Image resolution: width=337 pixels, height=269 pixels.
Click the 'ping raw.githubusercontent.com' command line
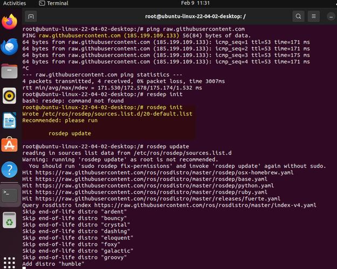[x=134, y=29]
